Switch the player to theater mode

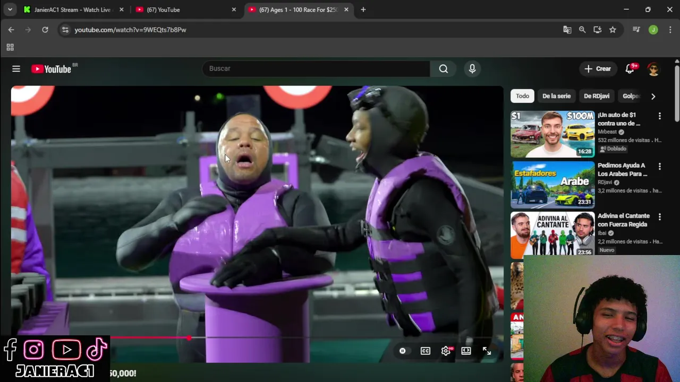pos(466,351)
